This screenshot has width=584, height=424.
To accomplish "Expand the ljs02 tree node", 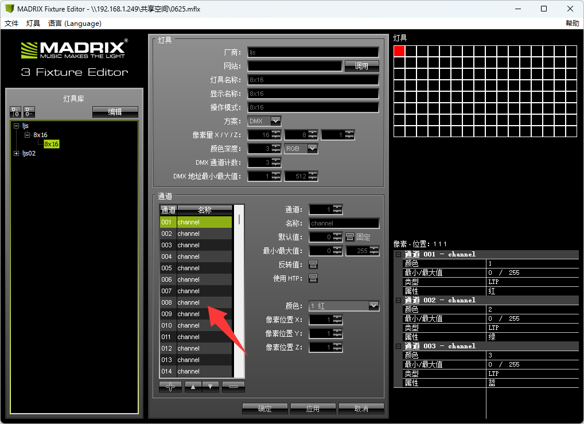I will (x=17, y=153).
